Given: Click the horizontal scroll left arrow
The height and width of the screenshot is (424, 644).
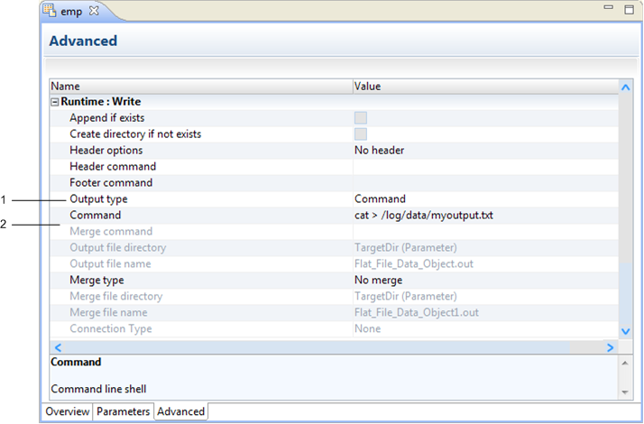Looking at the screenshot, I should [58, 347].
